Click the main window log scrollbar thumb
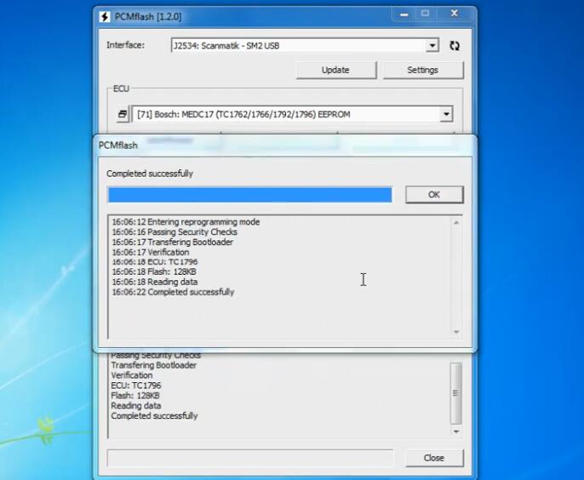 click(x=456, y=393)
